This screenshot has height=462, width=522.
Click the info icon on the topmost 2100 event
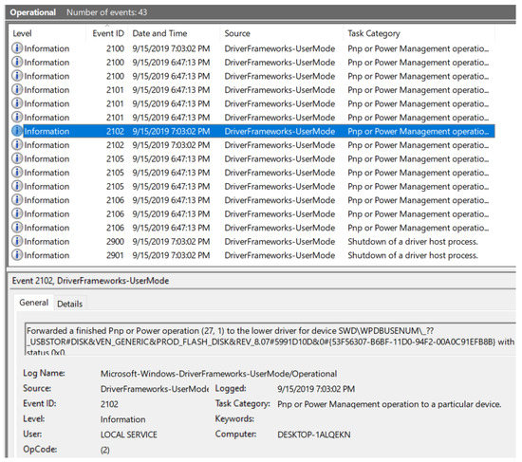17,48
